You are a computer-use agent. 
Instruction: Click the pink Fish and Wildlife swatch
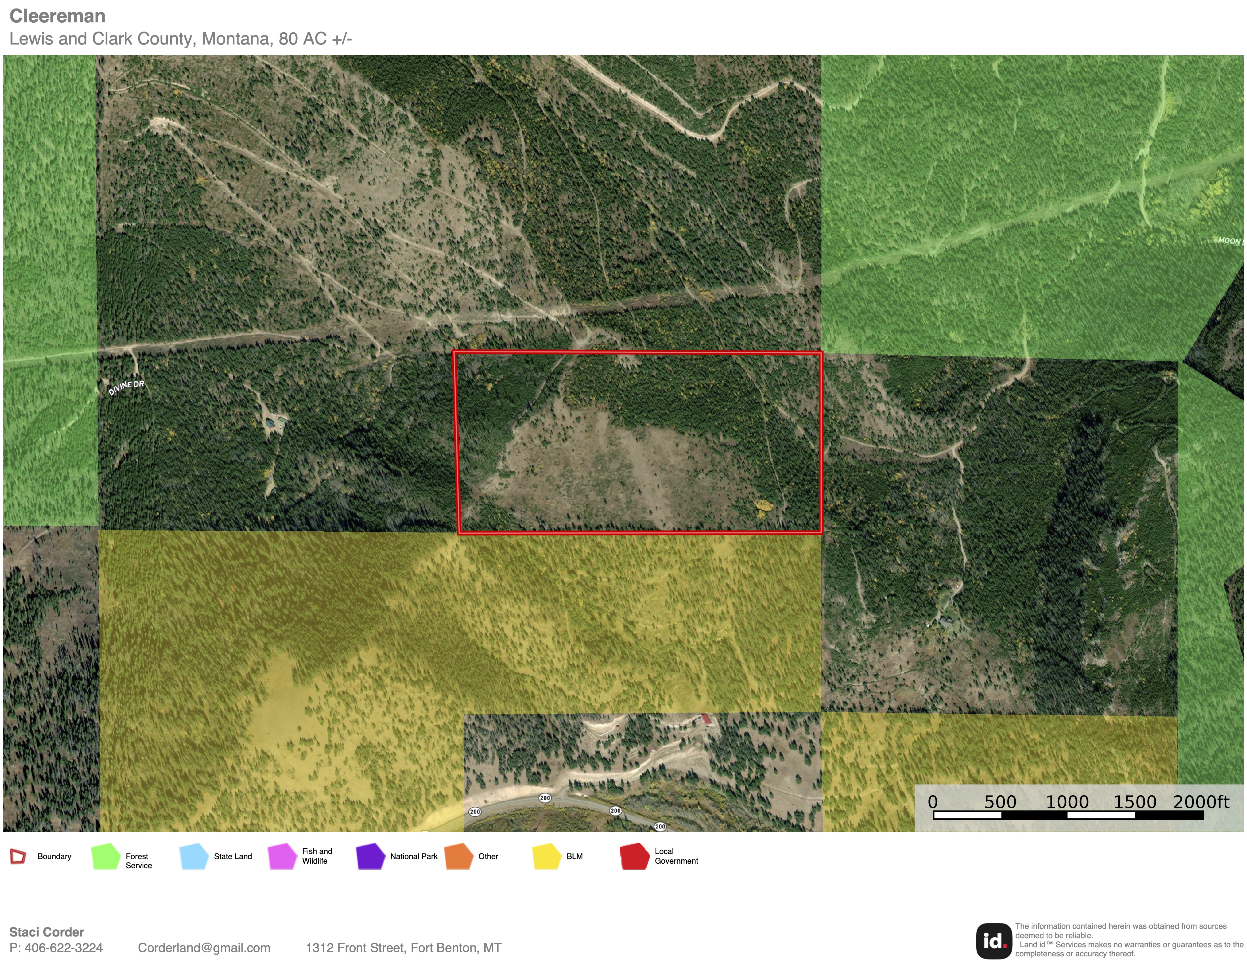coord(282,857)
